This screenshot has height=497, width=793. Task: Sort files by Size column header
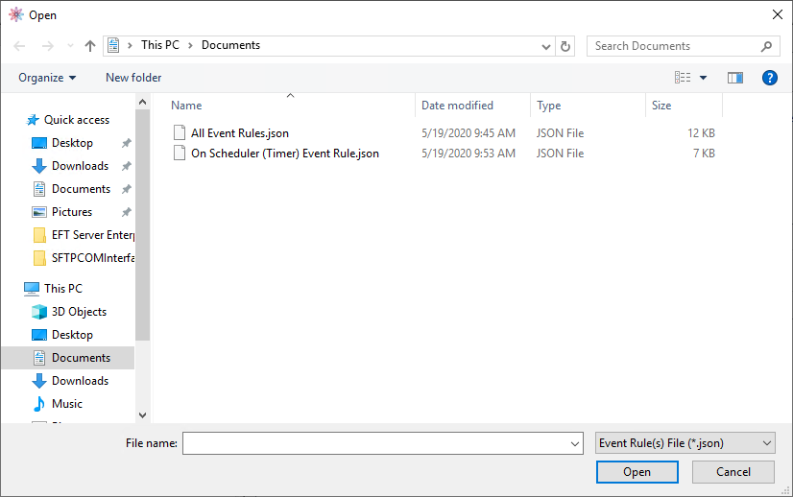coord(661,106)
